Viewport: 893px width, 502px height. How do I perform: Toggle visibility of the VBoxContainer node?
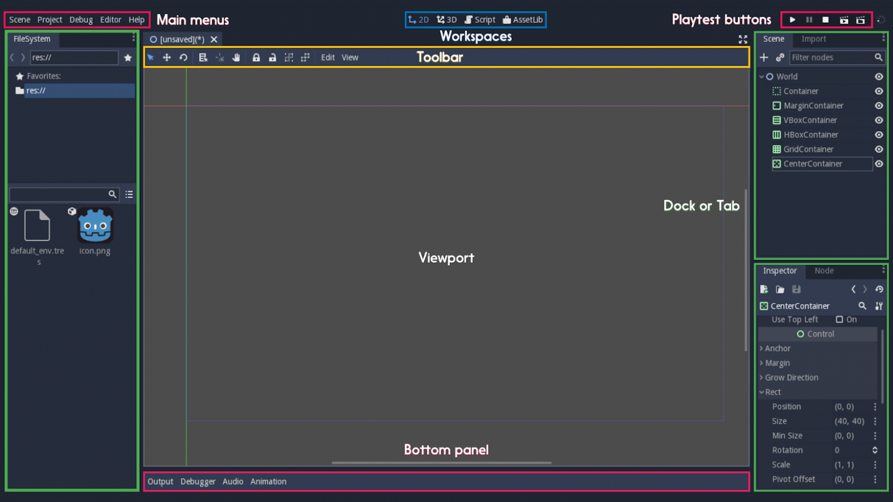[879, 120]
